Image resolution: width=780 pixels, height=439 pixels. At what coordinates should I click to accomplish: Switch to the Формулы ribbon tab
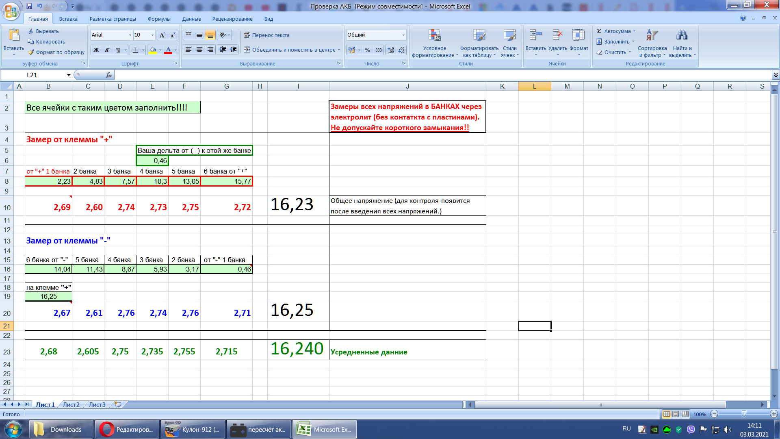(159, 19)
